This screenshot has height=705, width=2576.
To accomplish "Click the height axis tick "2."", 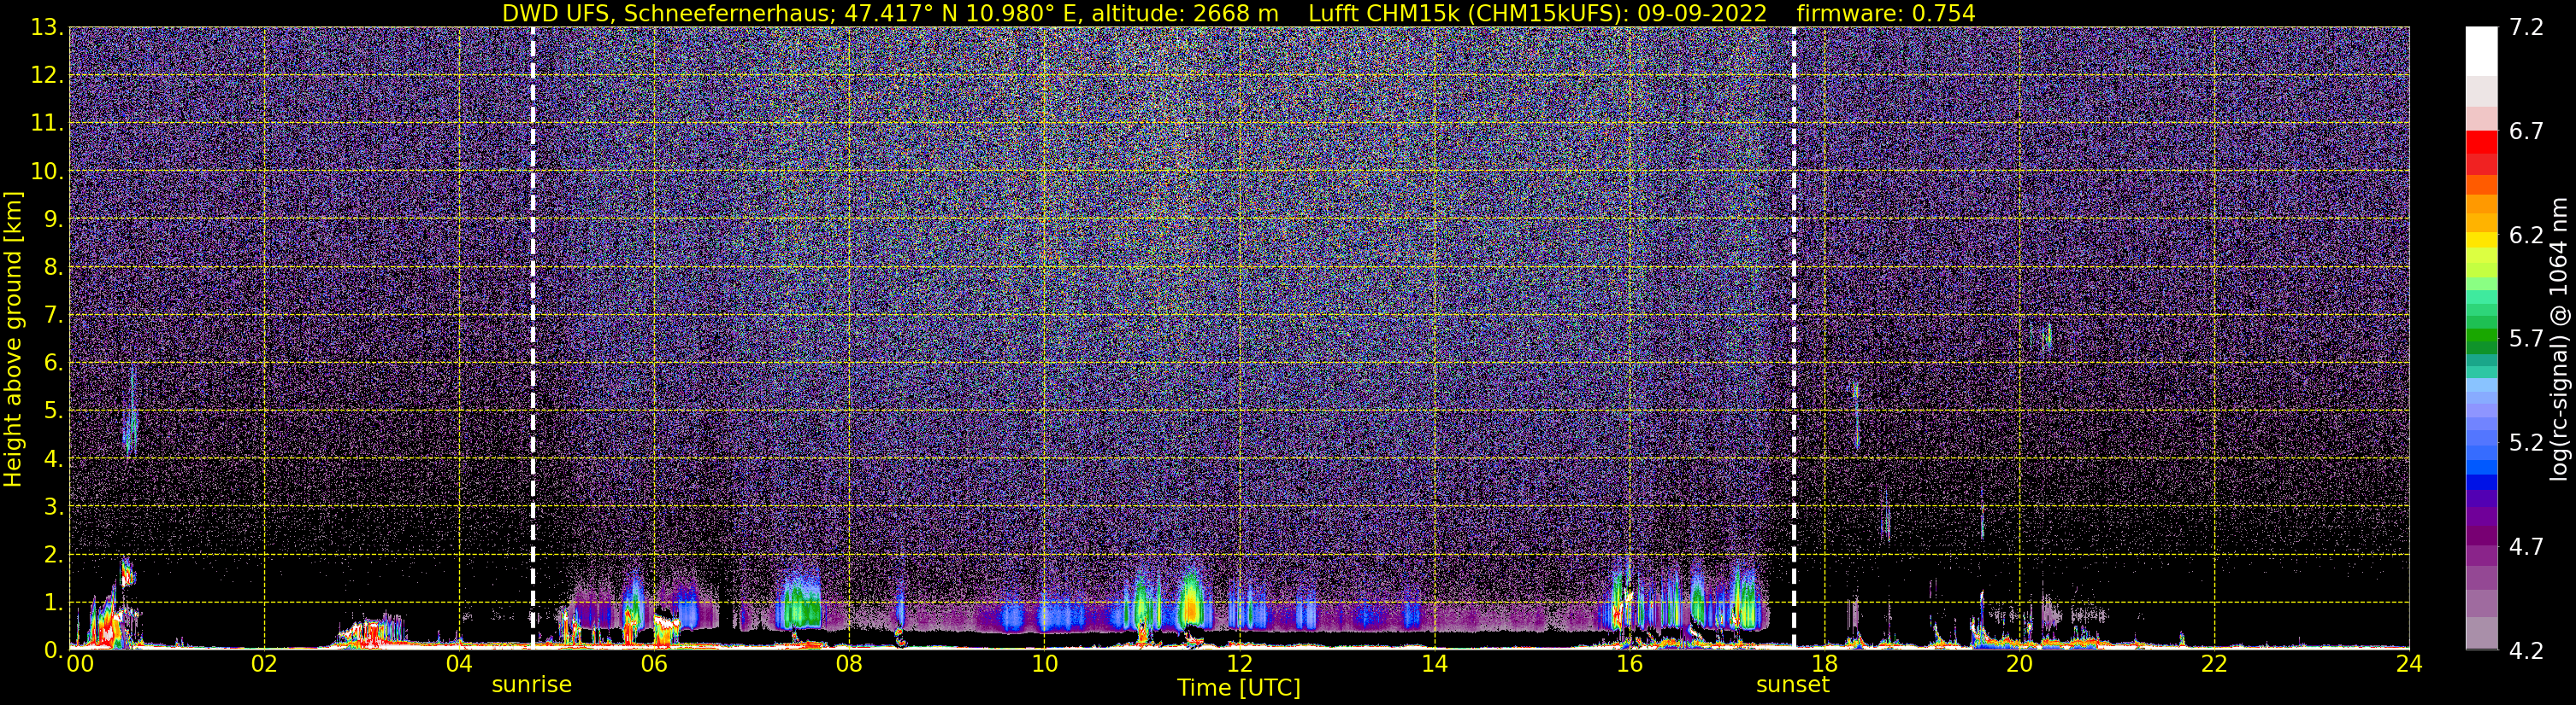I will [53, 556].
